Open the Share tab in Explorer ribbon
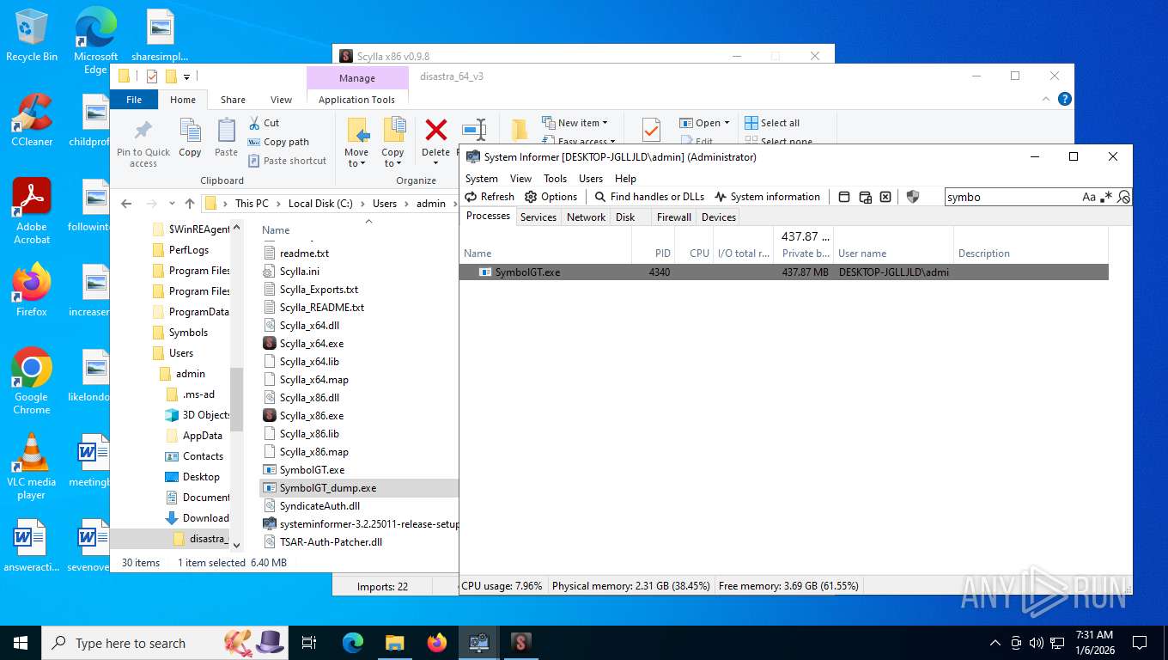The height and width of the screenshot is (660, 1168). click(233, 100)
